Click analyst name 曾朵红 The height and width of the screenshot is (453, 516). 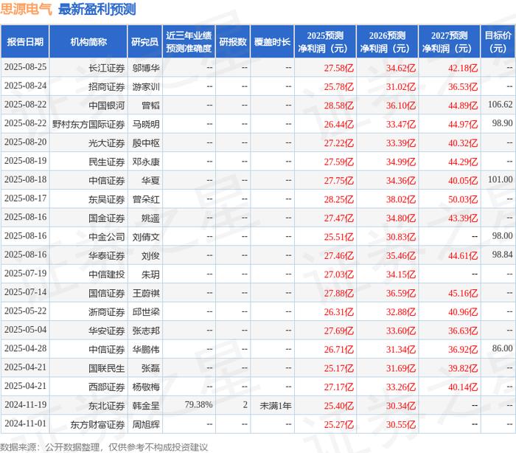click(x=146, y=200)
